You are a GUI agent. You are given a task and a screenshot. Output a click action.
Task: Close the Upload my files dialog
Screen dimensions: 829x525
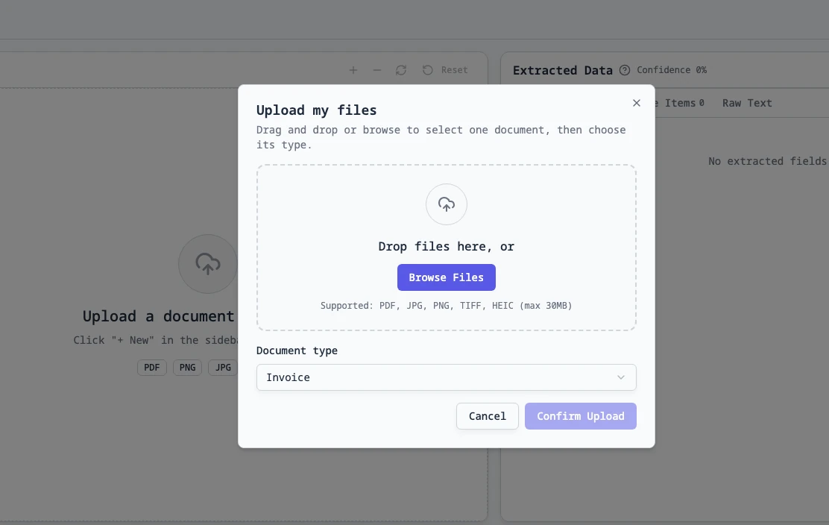pos(636,103)
